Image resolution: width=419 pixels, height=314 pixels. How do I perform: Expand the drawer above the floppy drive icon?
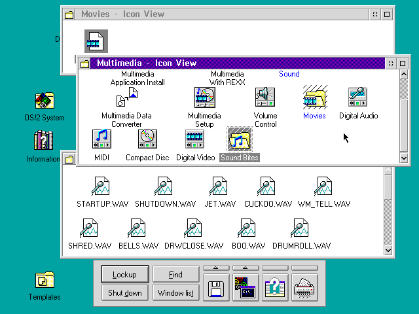pyautogui.click(x=216, y=268)
